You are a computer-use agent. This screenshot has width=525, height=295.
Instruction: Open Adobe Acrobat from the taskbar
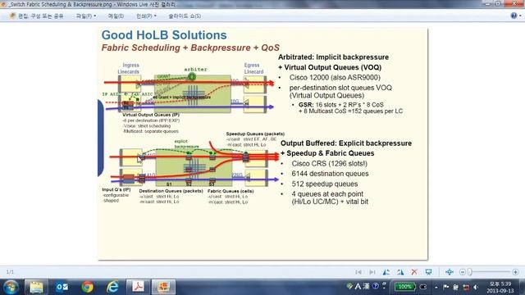[x=138, y=287]
